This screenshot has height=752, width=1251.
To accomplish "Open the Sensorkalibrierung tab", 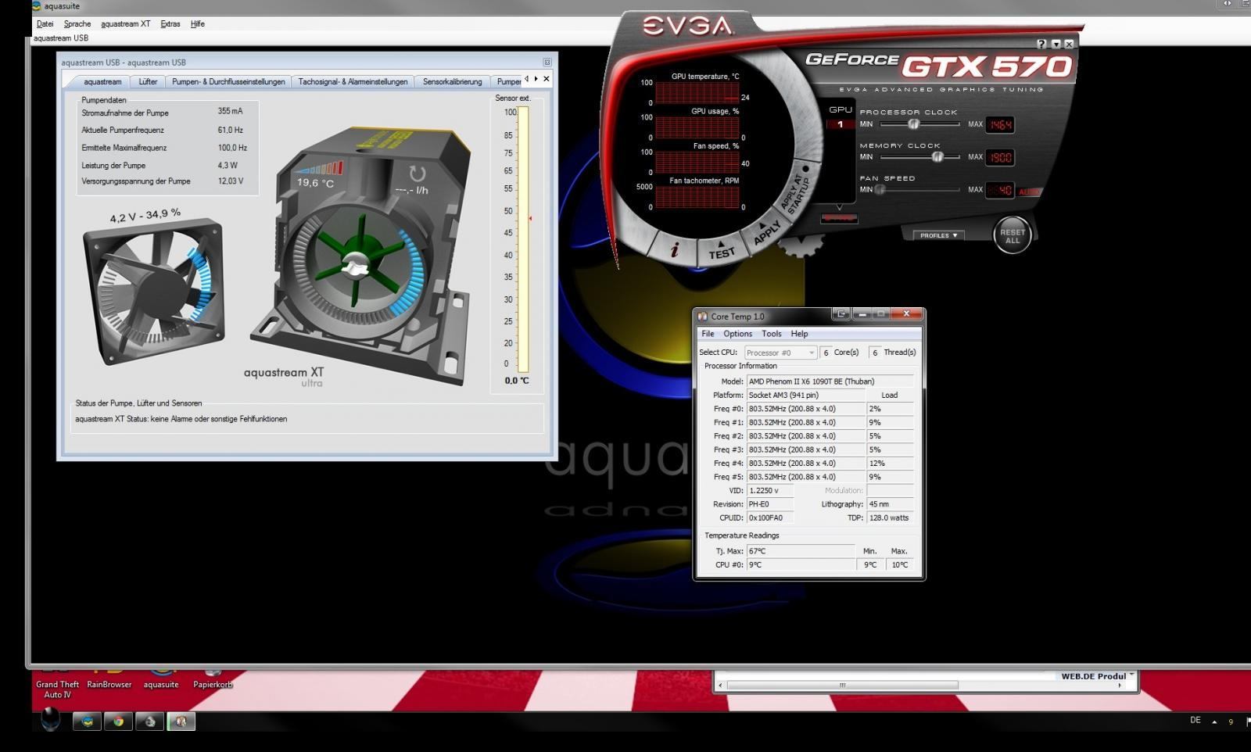I will click(x=452, y=81).
